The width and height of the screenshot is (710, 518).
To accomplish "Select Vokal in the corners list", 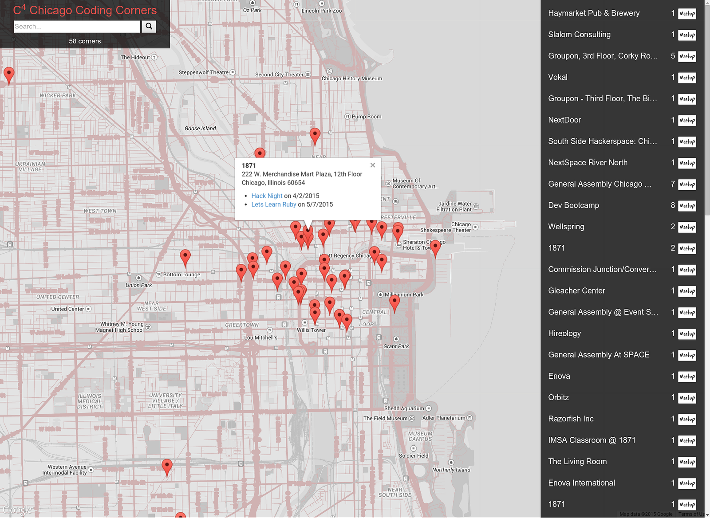I will [558, 77].
